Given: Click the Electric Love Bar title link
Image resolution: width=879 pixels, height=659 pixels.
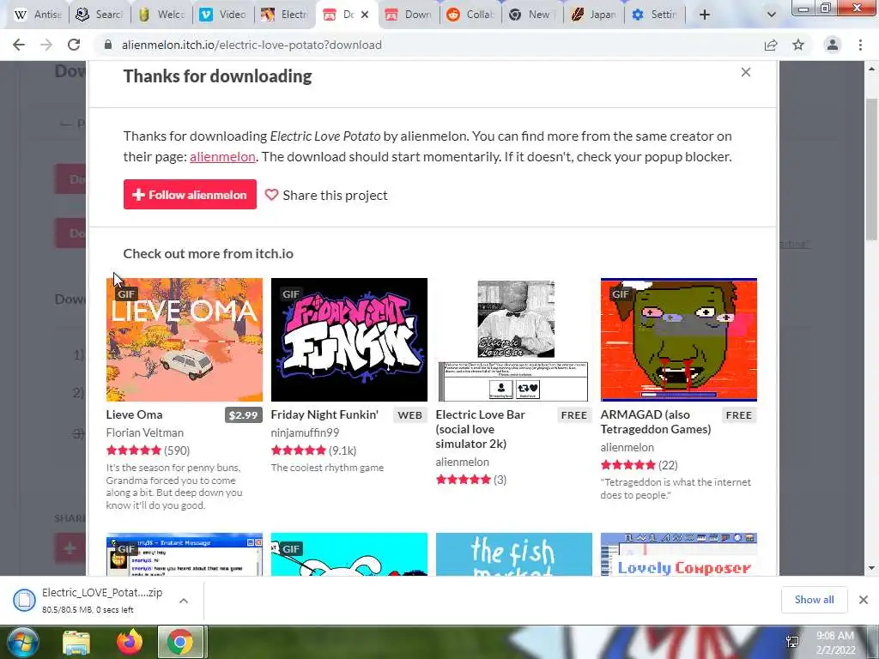Looking at the screenshot, I should coord(481,429).
